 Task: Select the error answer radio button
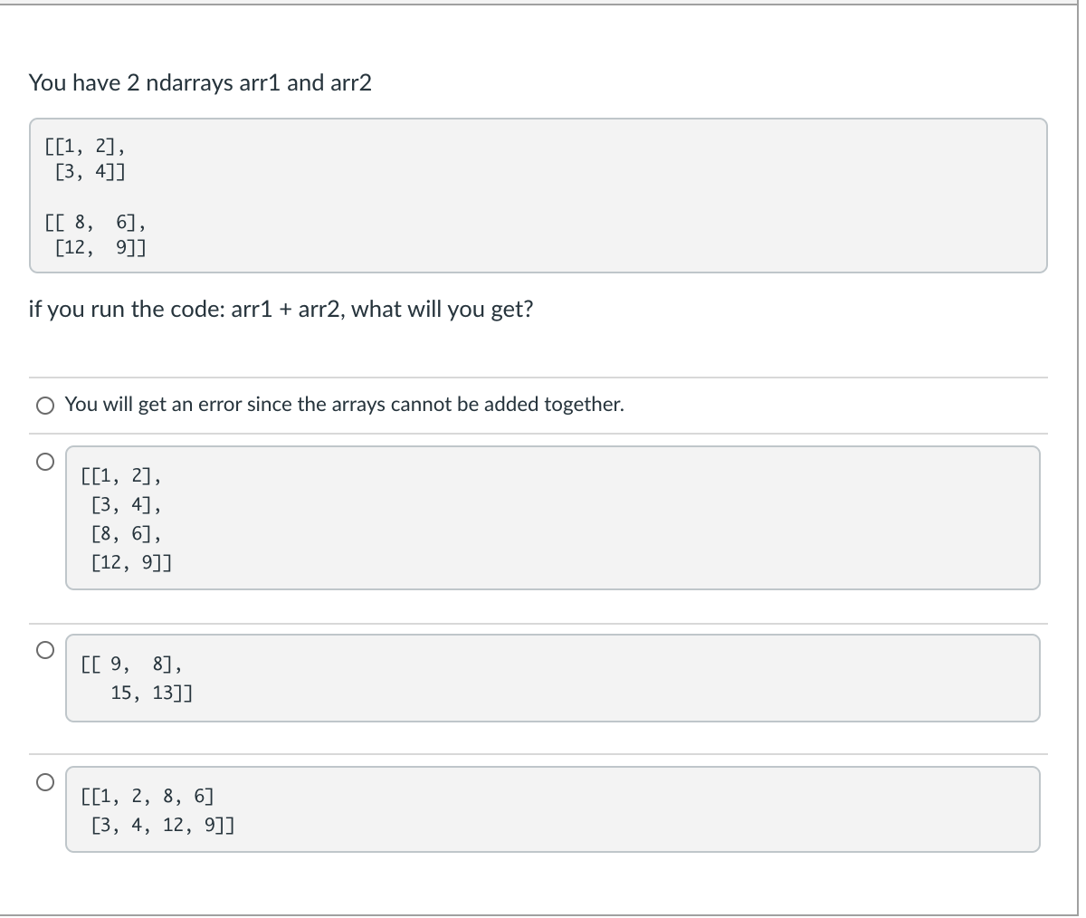point(45,406)
